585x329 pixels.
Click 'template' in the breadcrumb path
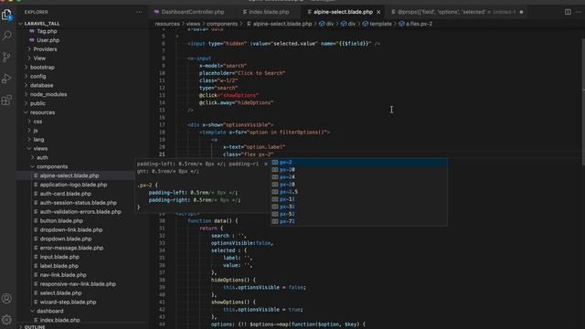point(380,24)
